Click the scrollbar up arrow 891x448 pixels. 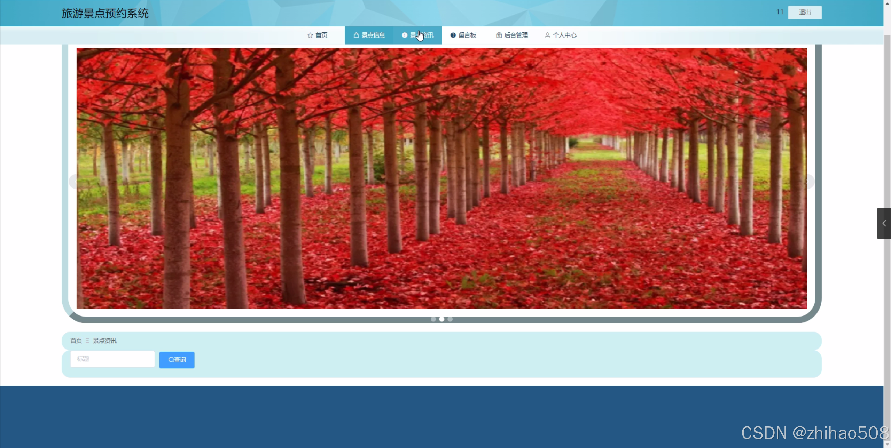(x=887, y=3)
